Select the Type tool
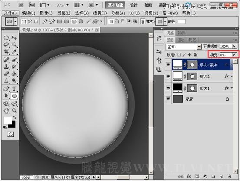This screenshot has width=240, height=181. tap(14, 89)
